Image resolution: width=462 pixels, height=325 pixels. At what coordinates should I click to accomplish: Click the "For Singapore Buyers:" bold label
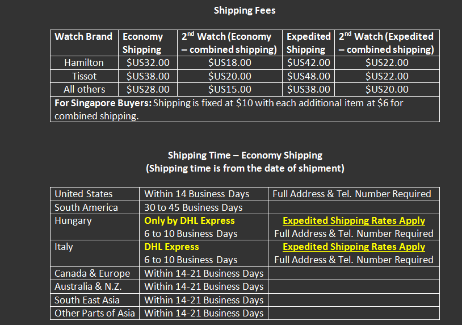[x=103, y=103]
